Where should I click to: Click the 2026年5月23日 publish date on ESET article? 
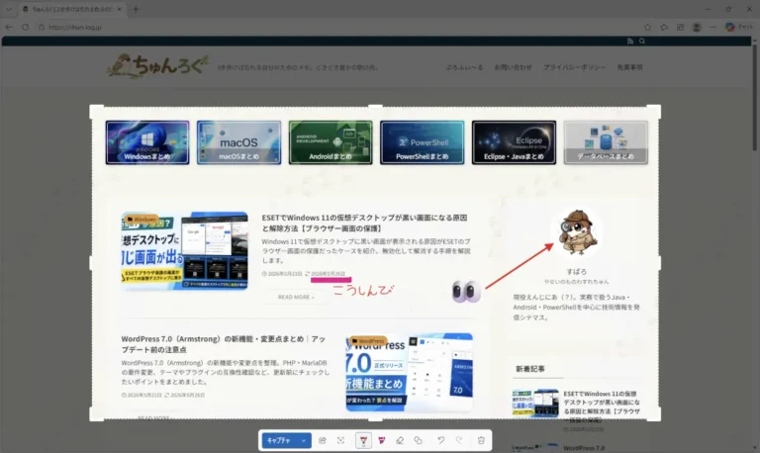(283, 274)
